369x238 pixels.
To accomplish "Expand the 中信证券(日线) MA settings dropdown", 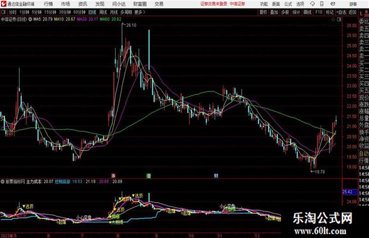I will pos(30,19).
